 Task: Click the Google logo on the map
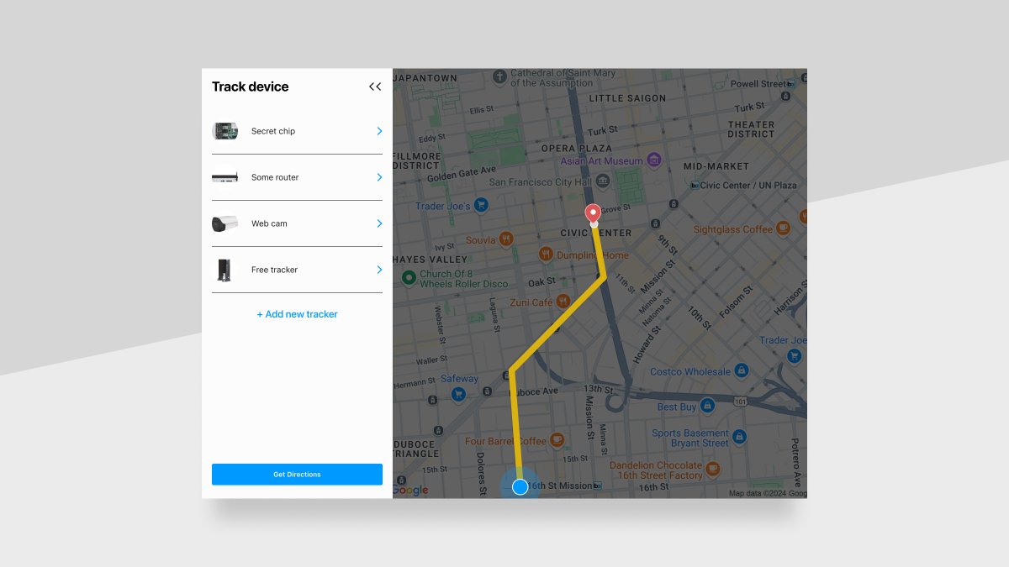(411, 489)
